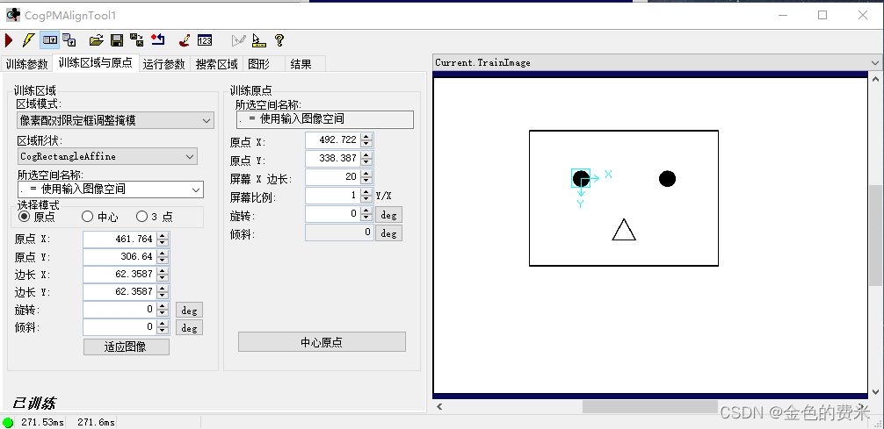The height and width of the screenshot is (429, 884).
Task: Click the 271.53ms status bar entry
Action: pos(42,422)
